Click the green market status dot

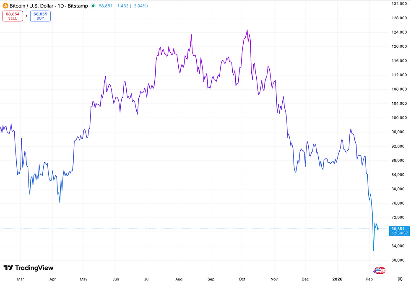pos(93,6)
